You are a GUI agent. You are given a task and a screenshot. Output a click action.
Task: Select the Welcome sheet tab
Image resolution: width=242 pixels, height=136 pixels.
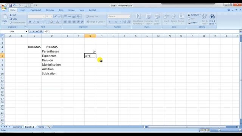pos(17,127)
